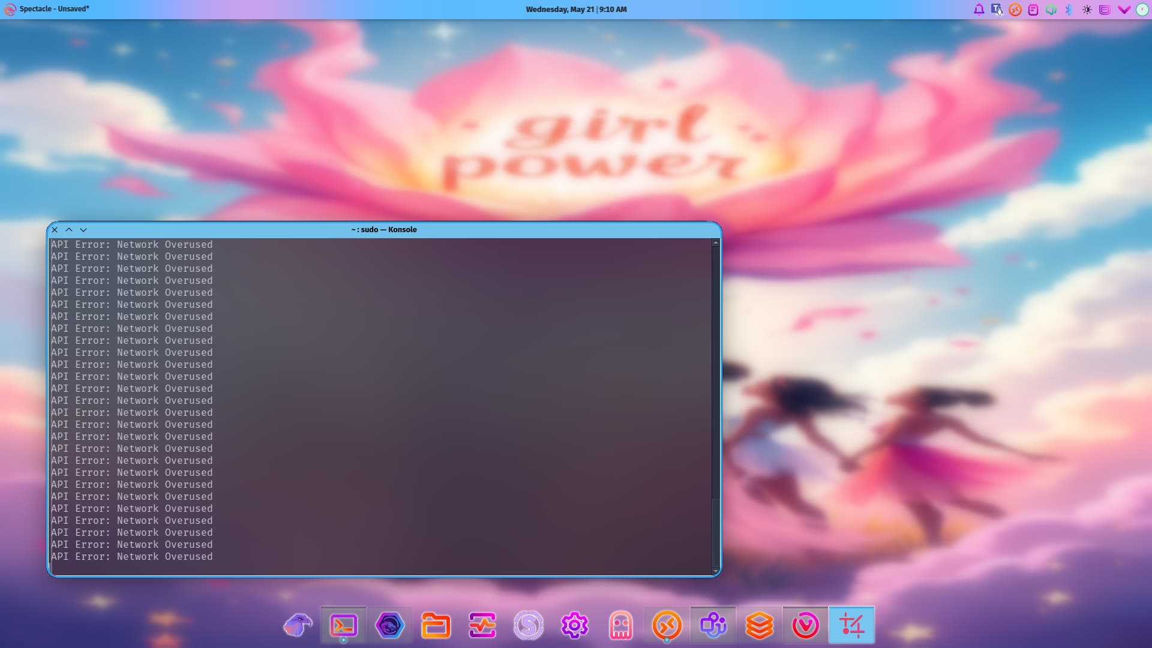Click the first 'API Error: Network Overused' line
The width and height of the screenshot is (1152, 648).
pyautogui.click(x=131, y=245)
